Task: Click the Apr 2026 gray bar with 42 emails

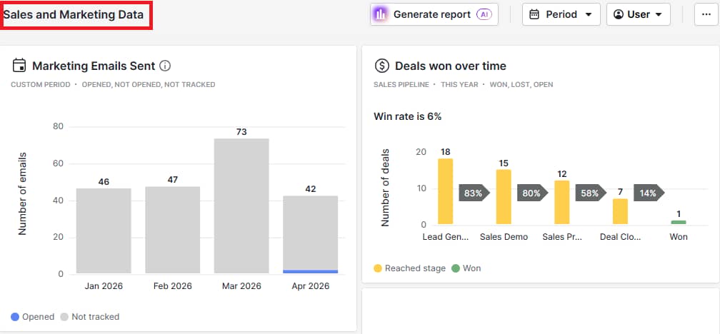Action: pos(311,233)
